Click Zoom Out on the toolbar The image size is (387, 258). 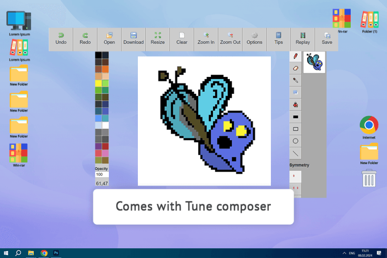click(230, 39)
